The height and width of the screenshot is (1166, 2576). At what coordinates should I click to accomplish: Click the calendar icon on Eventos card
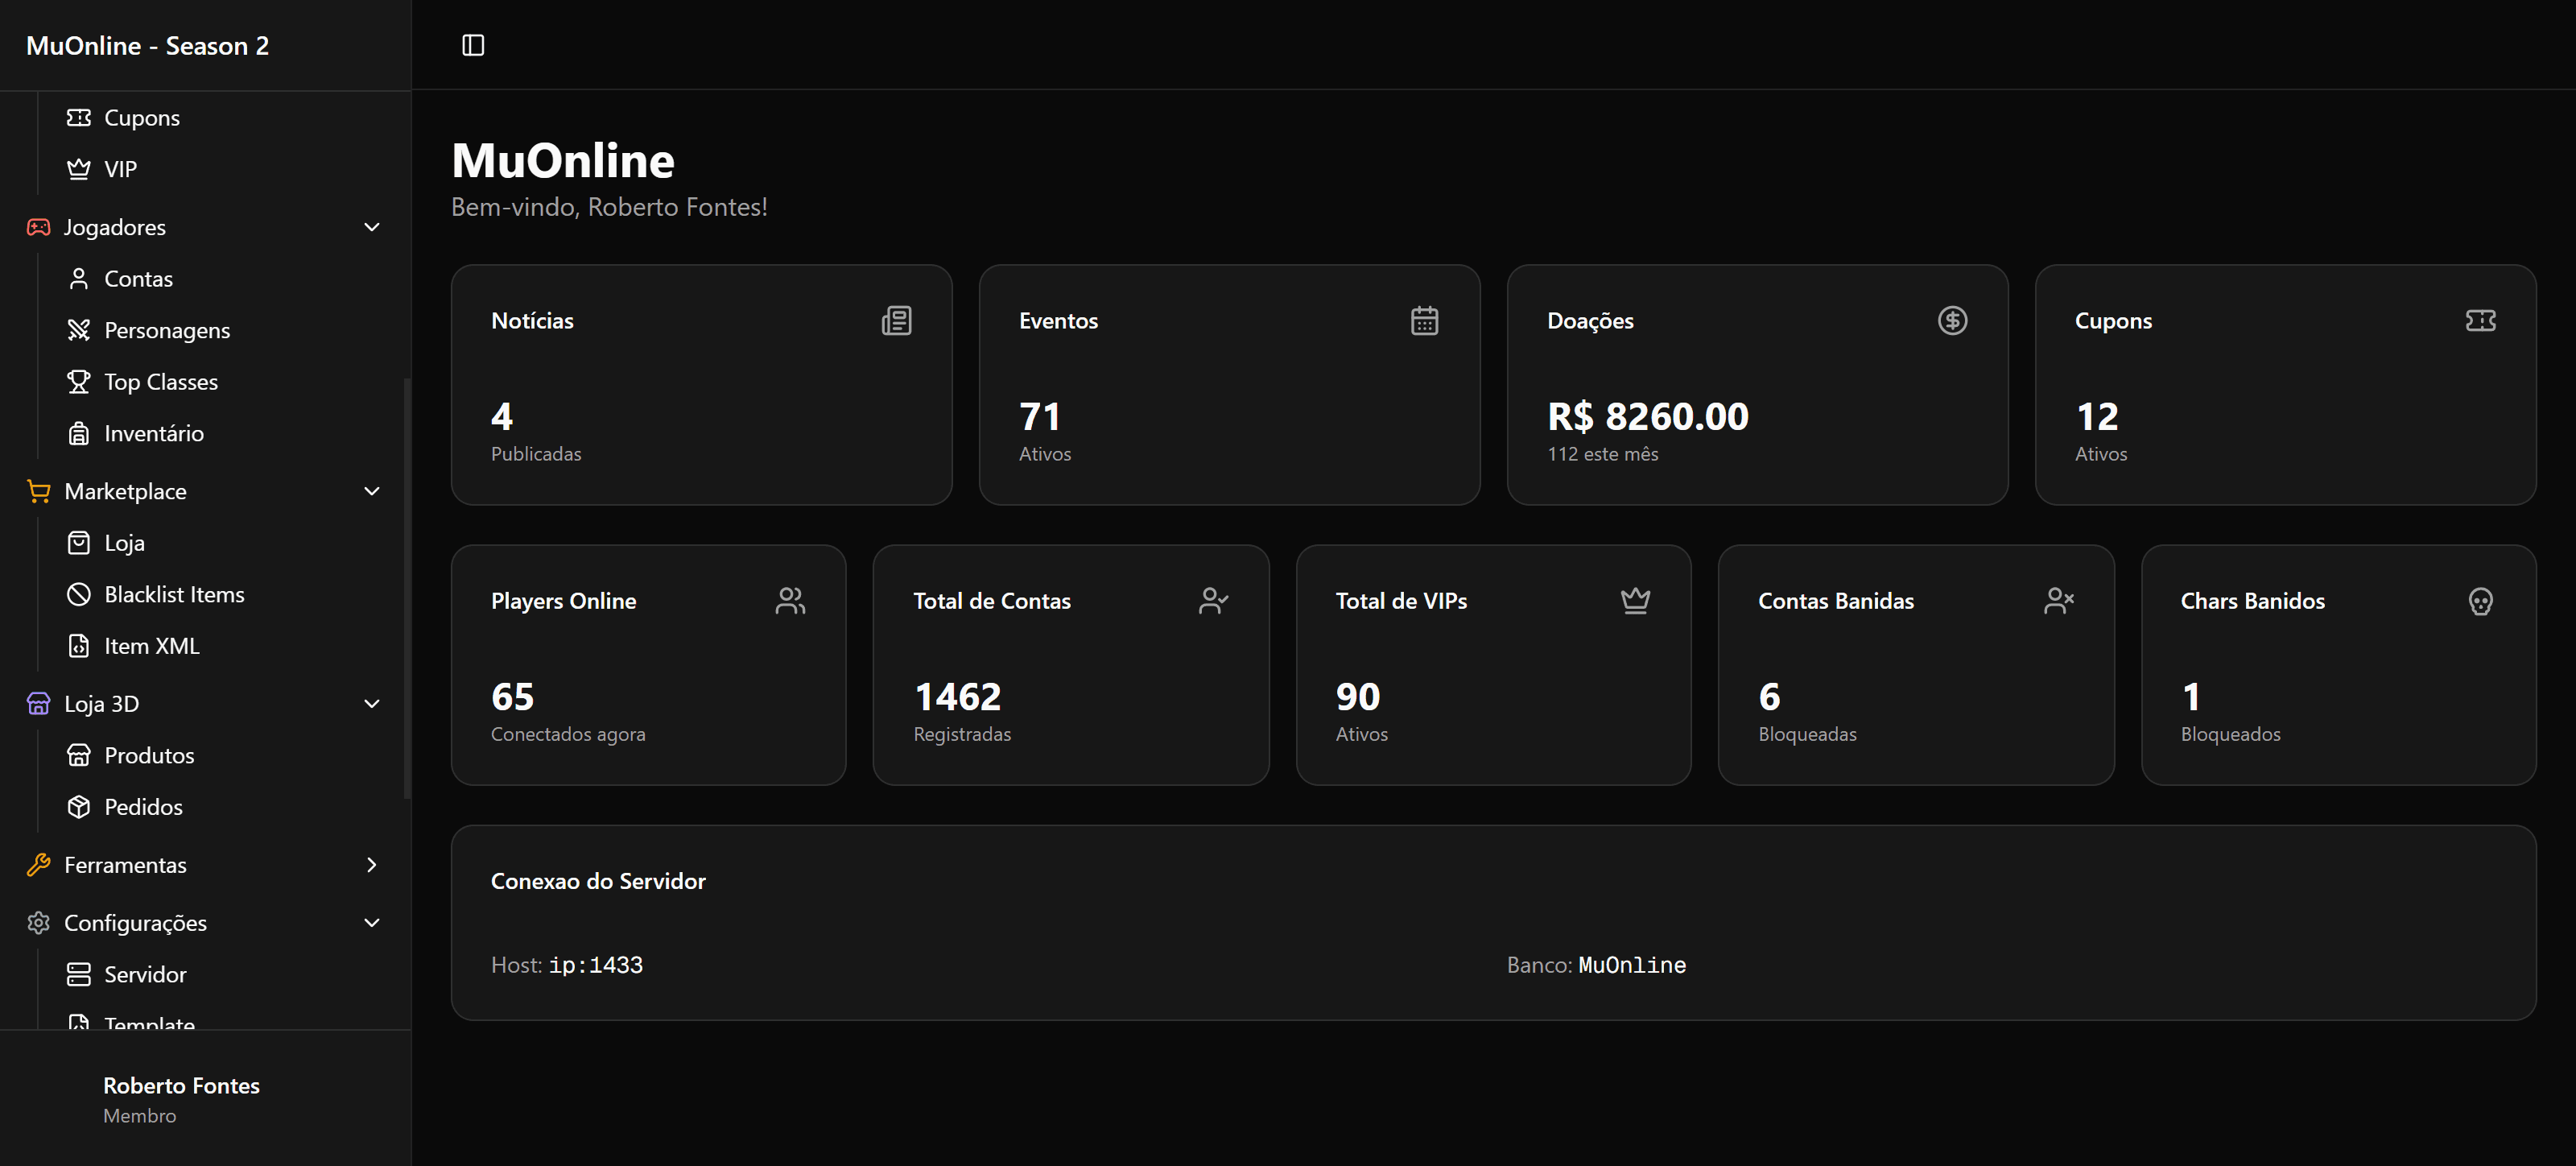tap(1424, 320)
